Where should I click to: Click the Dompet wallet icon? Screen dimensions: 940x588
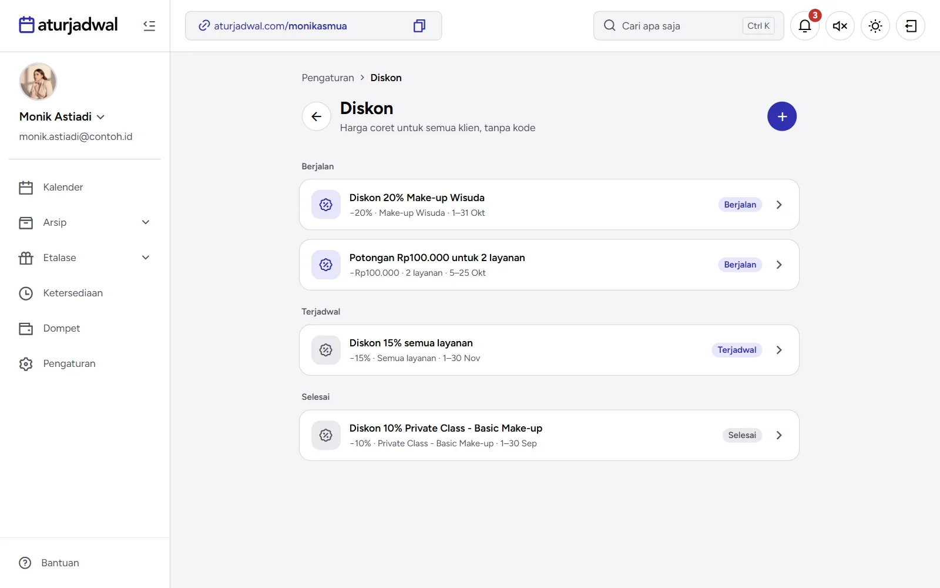26,329
